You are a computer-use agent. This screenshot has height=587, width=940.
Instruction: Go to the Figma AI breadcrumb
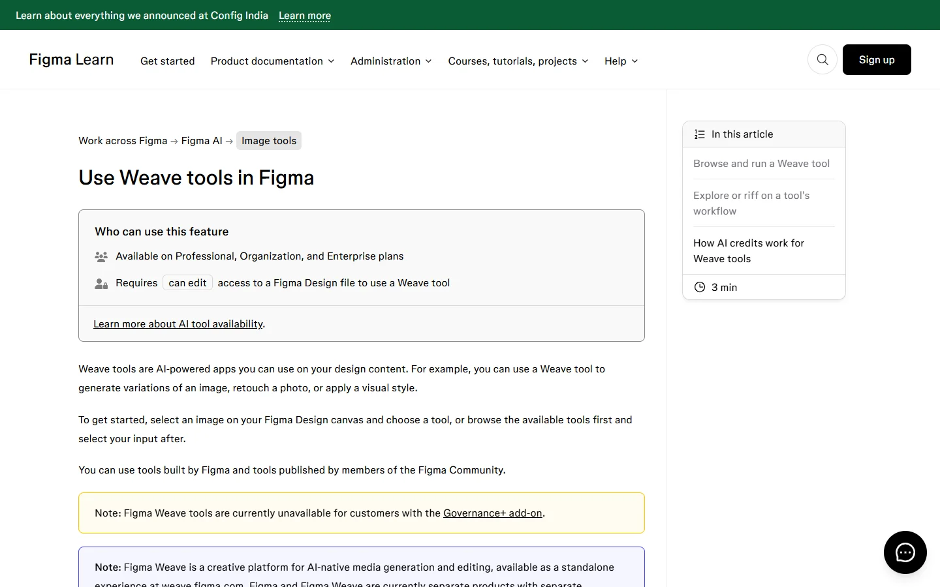pos(202,141)
